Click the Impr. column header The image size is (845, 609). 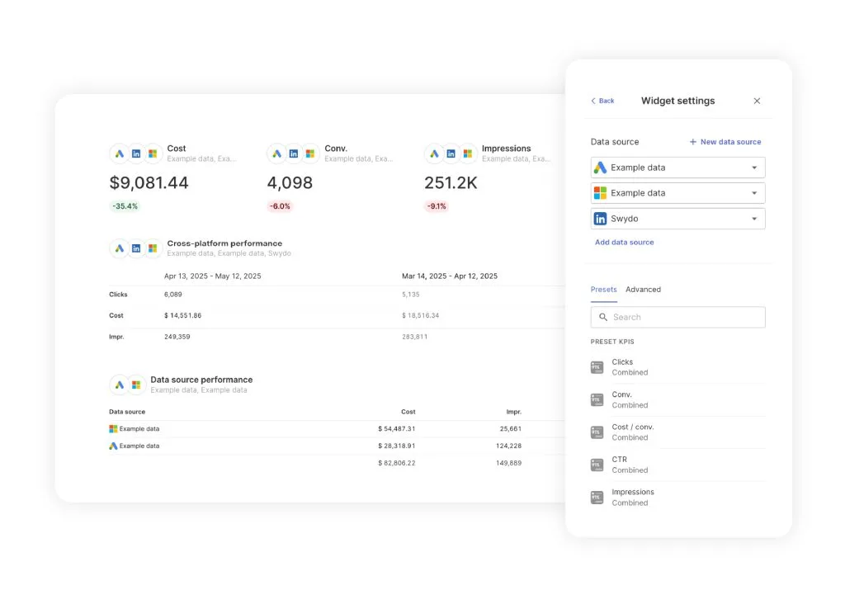[x=513, y=412]
